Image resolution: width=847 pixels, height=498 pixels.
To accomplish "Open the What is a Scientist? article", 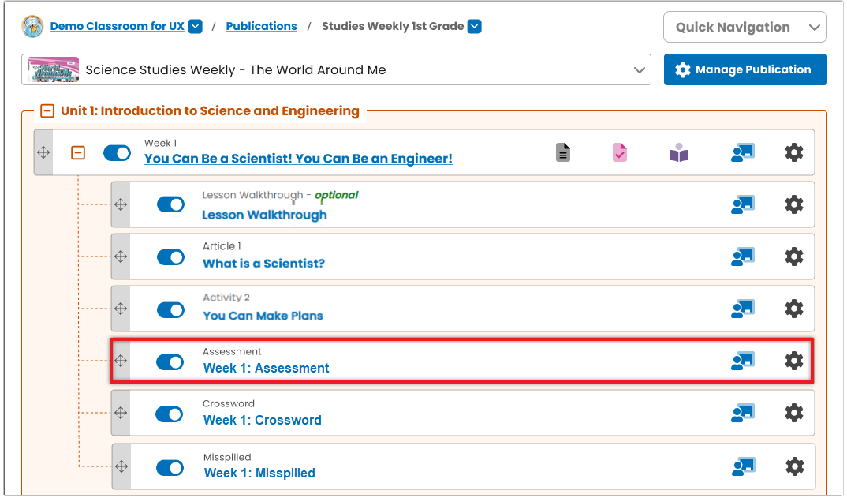I will click(x=263, y=264).
